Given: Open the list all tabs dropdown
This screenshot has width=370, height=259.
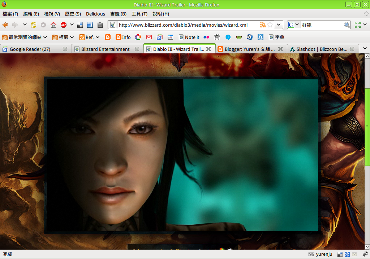Looking at the screenshot, I should [365, 49].
